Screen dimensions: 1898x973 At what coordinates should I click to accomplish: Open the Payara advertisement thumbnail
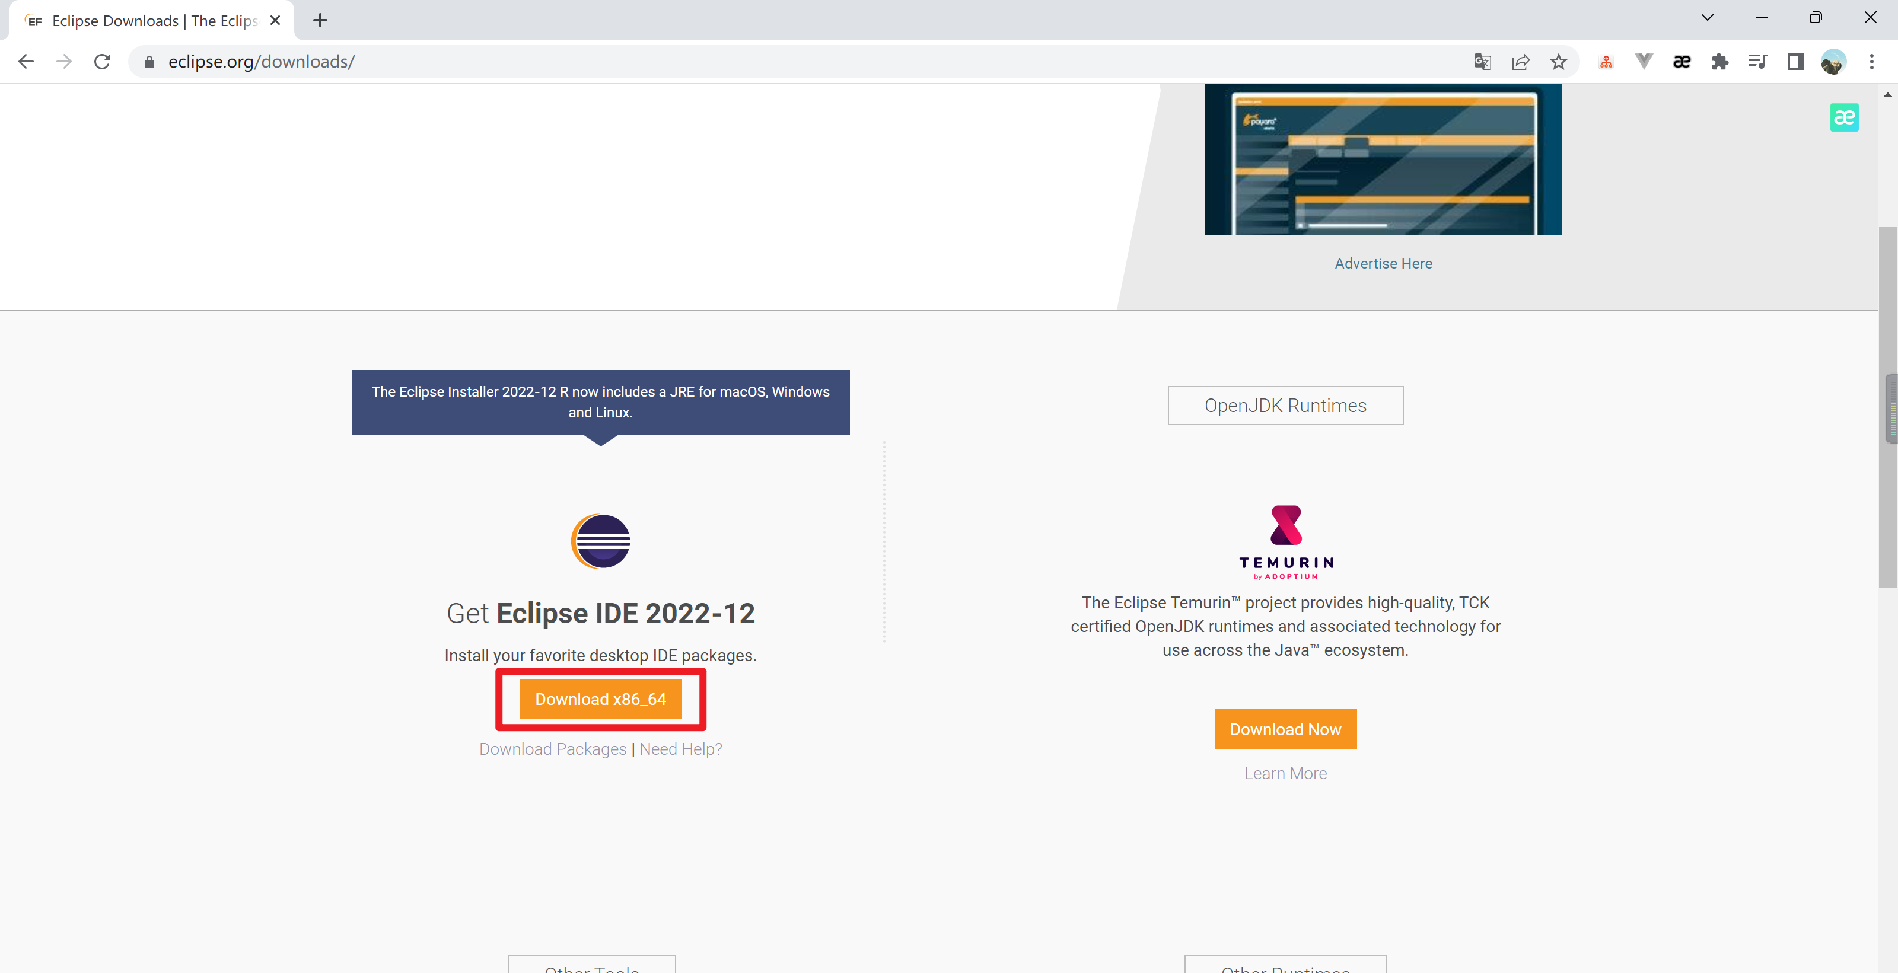point(1383,159)
